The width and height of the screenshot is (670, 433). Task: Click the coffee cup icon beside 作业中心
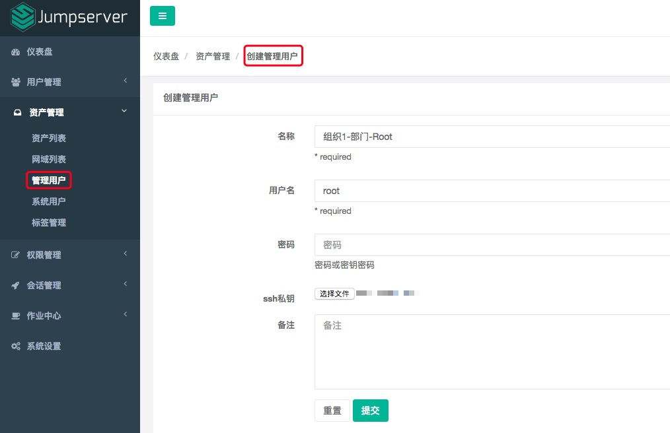point(16,316)
